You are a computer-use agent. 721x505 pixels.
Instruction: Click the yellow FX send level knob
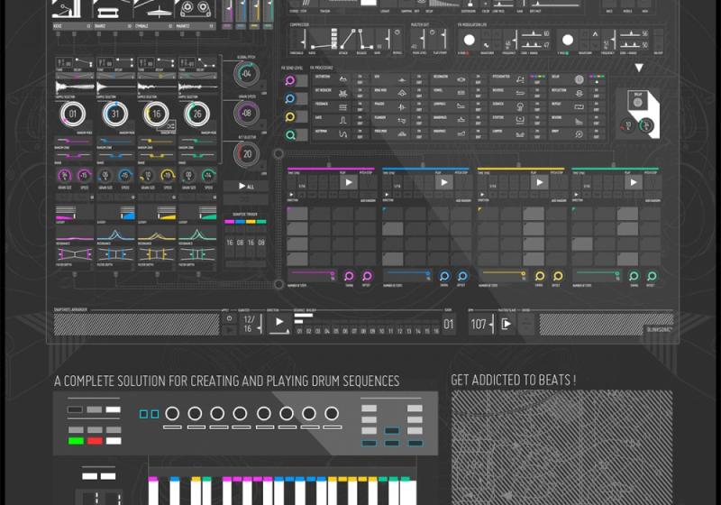(290, 117)
